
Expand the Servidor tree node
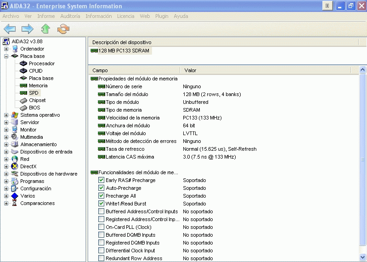coord(6,122)
